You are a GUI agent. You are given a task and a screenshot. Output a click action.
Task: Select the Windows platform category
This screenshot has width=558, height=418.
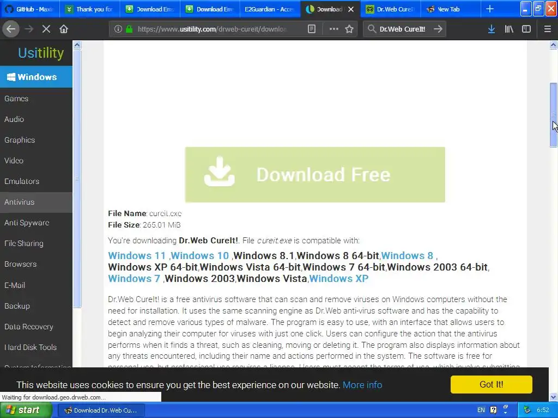[x=37, y=77]
